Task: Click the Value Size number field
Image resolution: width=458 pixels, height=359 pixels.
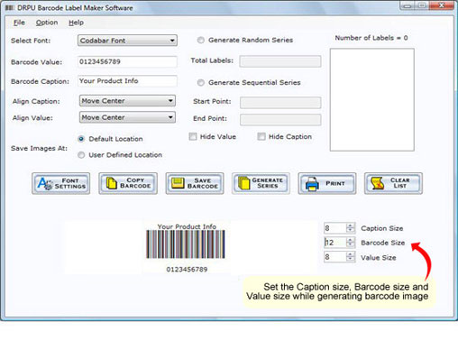Action: click(335, 257)
